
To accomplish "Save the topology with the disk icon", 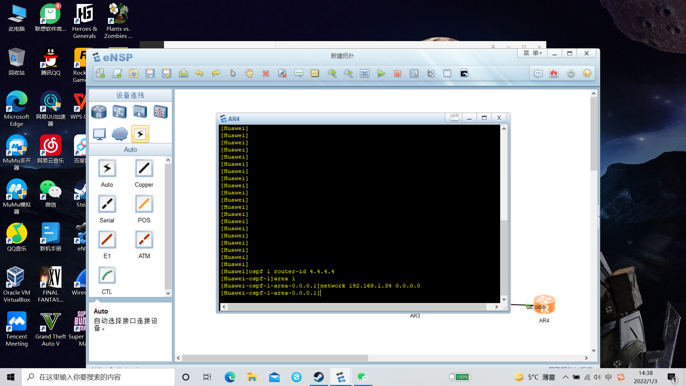I will [x=150, y=73].
